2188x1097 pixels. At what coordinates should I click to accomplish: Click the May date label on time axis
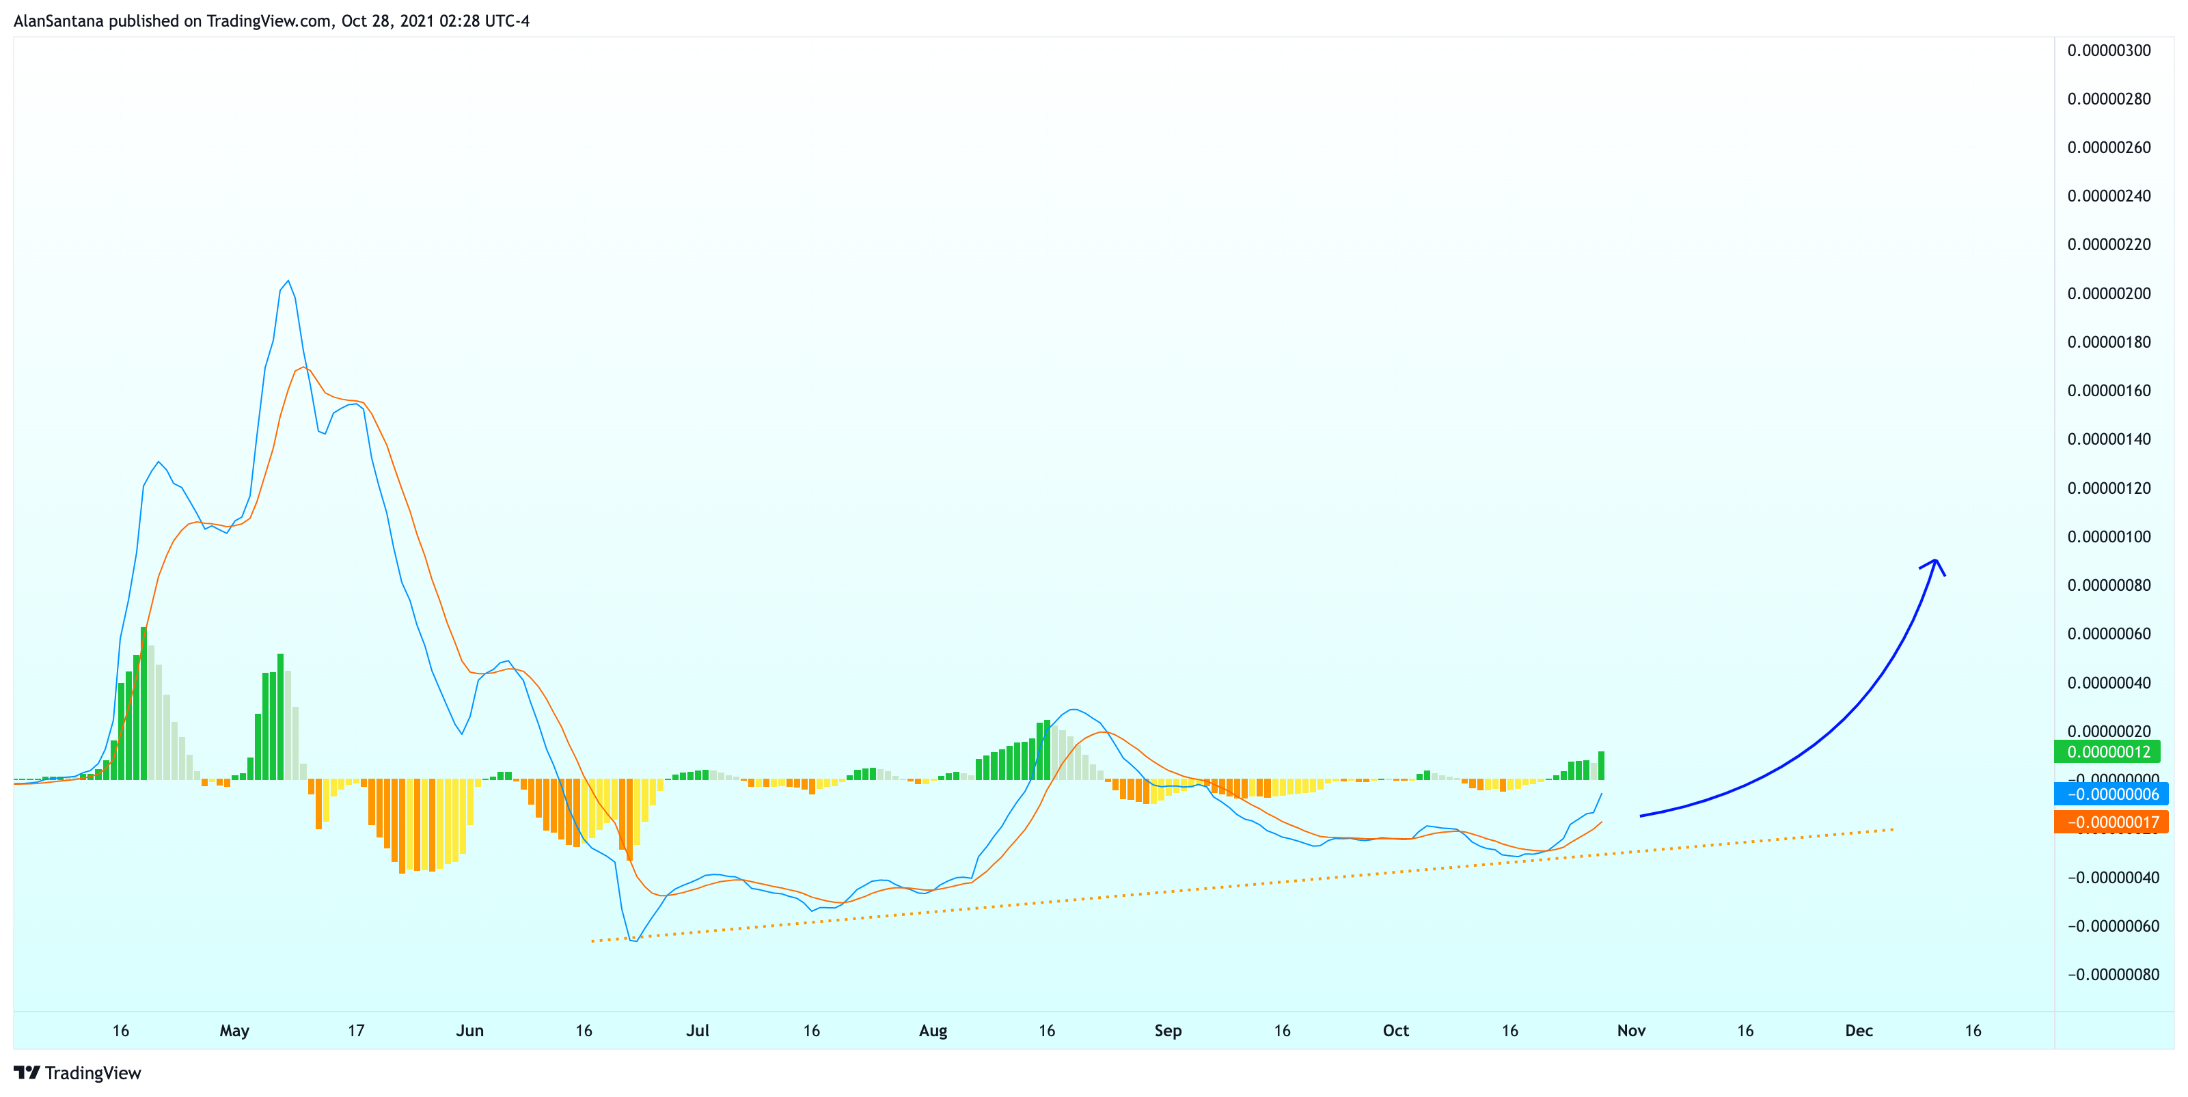tap(234, 1031)
